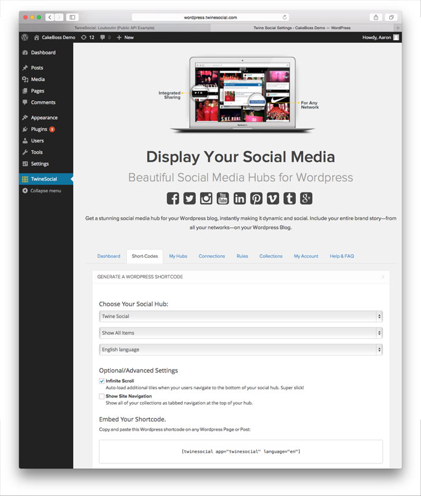Click the Safari forward arrow
421x496 pixels.
click(x=59, y=17)
